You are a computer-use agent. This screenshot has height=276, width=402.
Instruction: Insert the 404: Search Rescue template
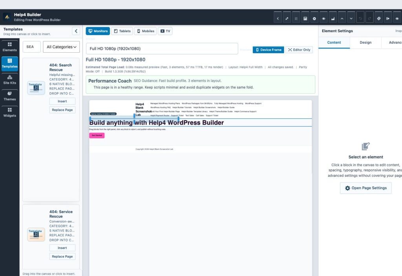pos(62,101)
